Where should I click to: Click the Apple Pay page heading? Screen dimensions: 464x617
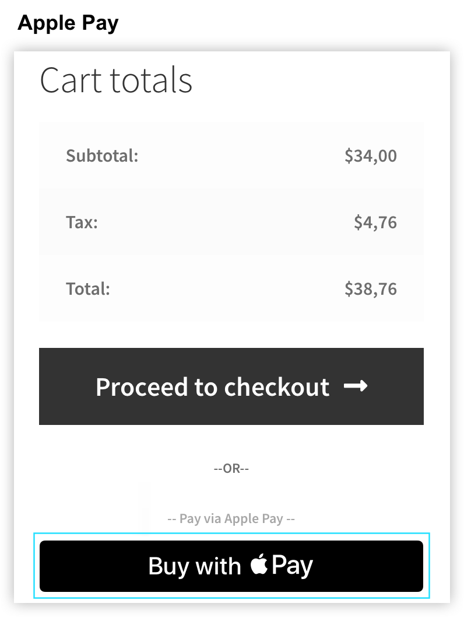[x=68, y=23]
